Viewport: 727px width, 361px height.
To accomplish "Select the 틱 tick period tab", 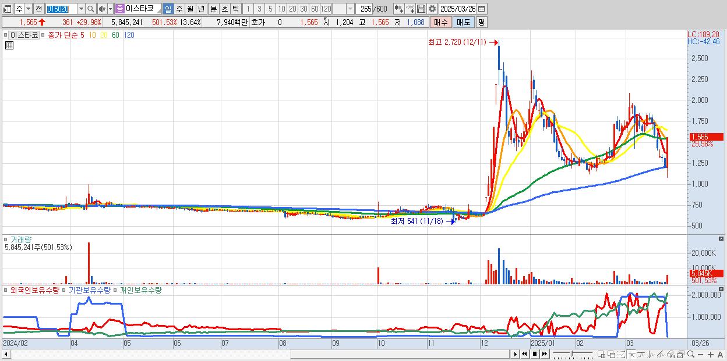I will (235, 9).
